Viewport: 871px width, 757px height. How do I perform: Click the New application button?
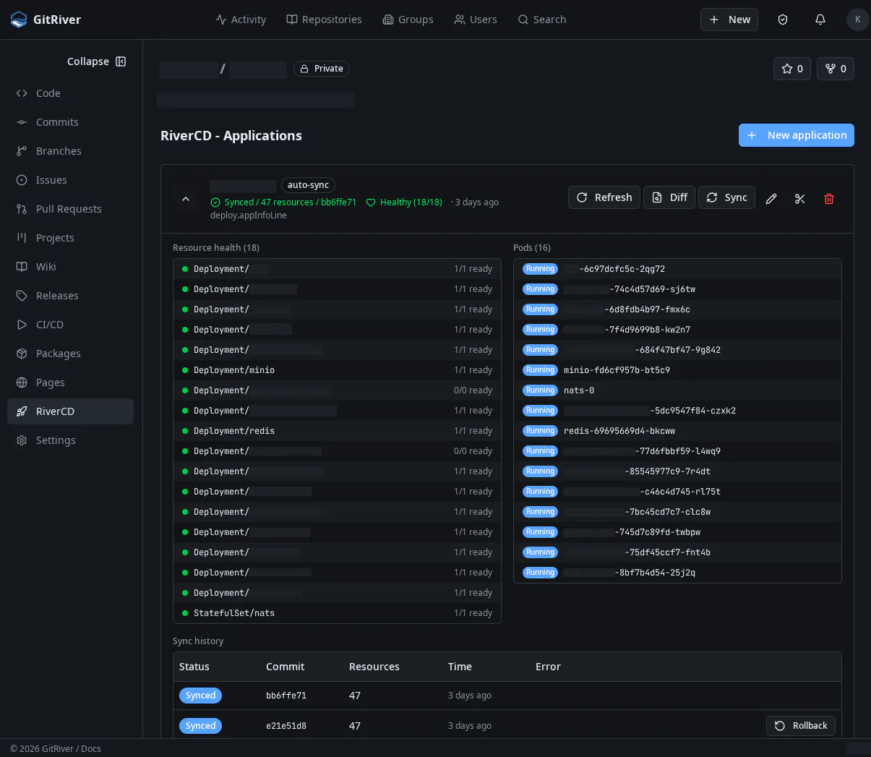pos(797,135)
